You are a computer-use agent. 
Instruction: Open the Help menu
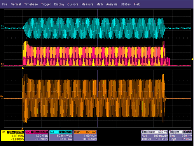(137, 4)
